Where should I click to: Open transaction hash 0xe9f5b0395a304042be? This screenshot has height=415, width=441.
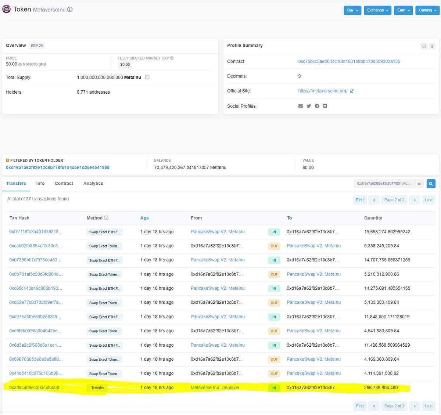point(35,331)
